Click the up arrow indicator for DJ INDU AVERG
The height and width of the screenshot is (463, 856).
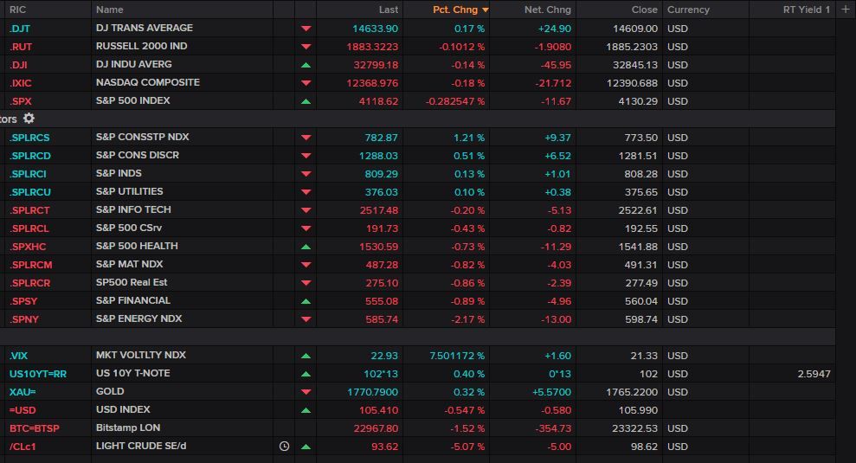(306, 65)
